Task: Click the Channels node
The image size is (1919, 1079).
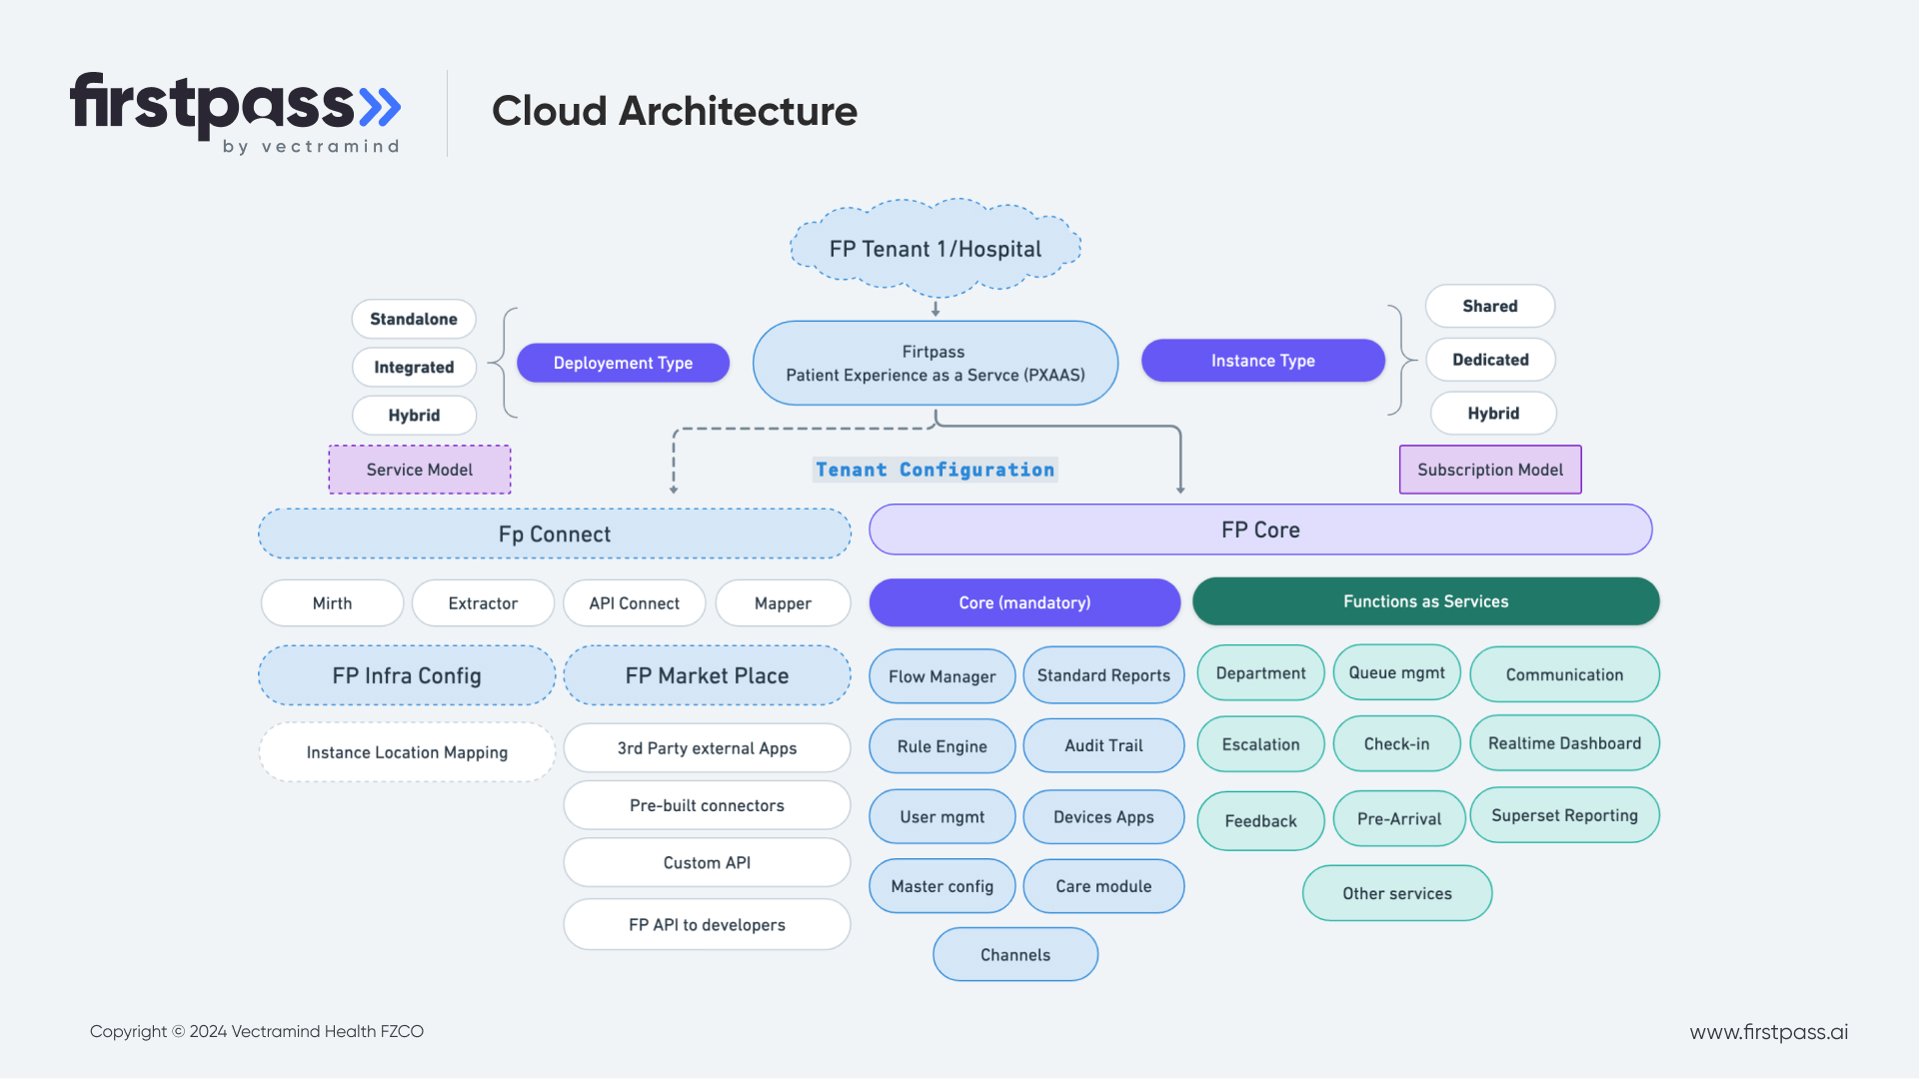Action: 1014,955
